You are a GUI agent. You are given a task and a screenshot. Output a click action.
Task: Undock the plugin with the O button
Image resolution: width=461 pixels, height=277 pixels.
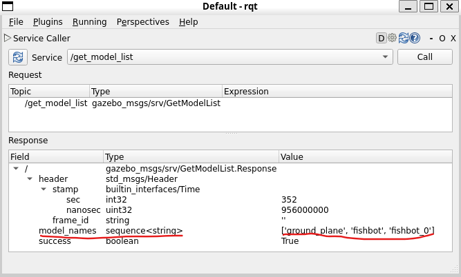point(442,39)
